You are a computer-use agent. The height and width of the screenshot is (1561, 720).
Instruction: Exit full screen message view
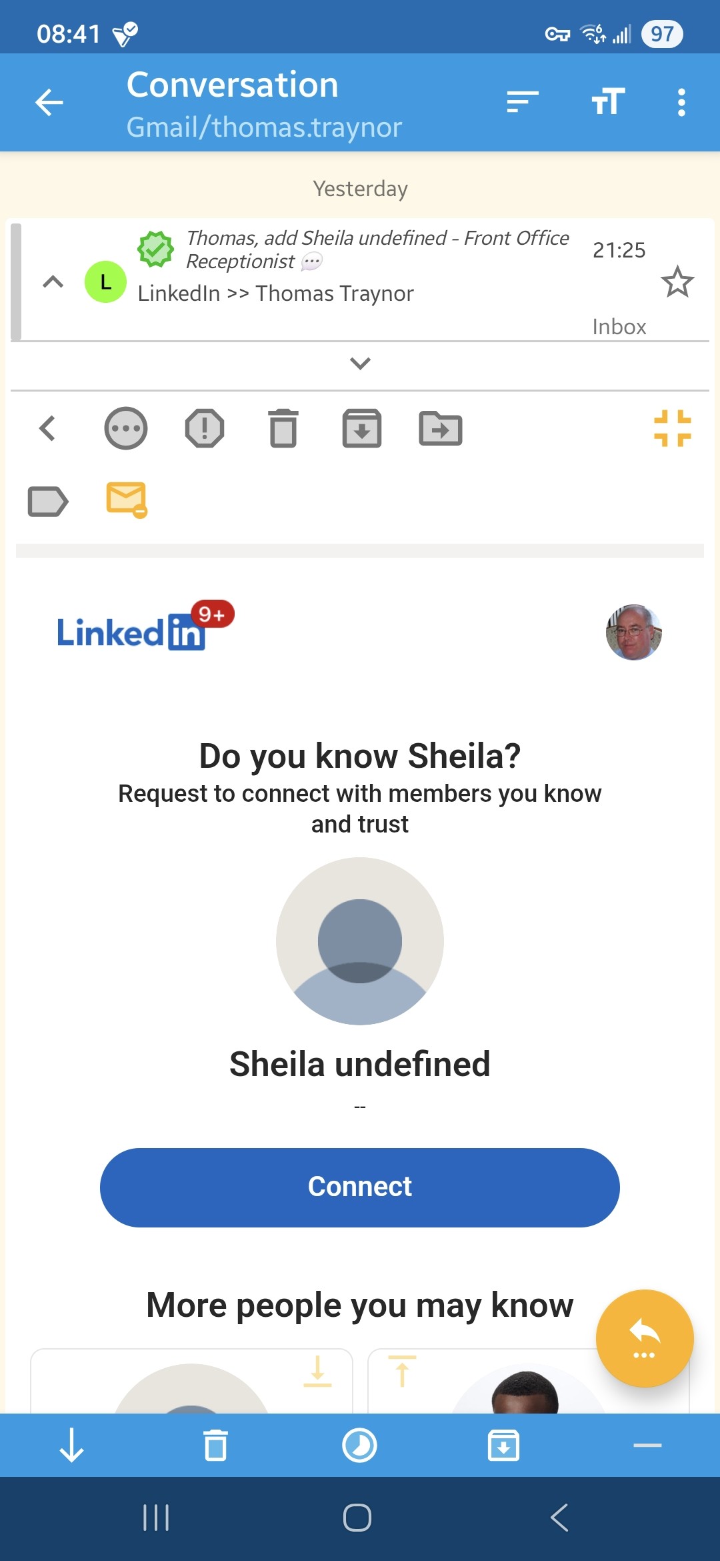[672, 428]
